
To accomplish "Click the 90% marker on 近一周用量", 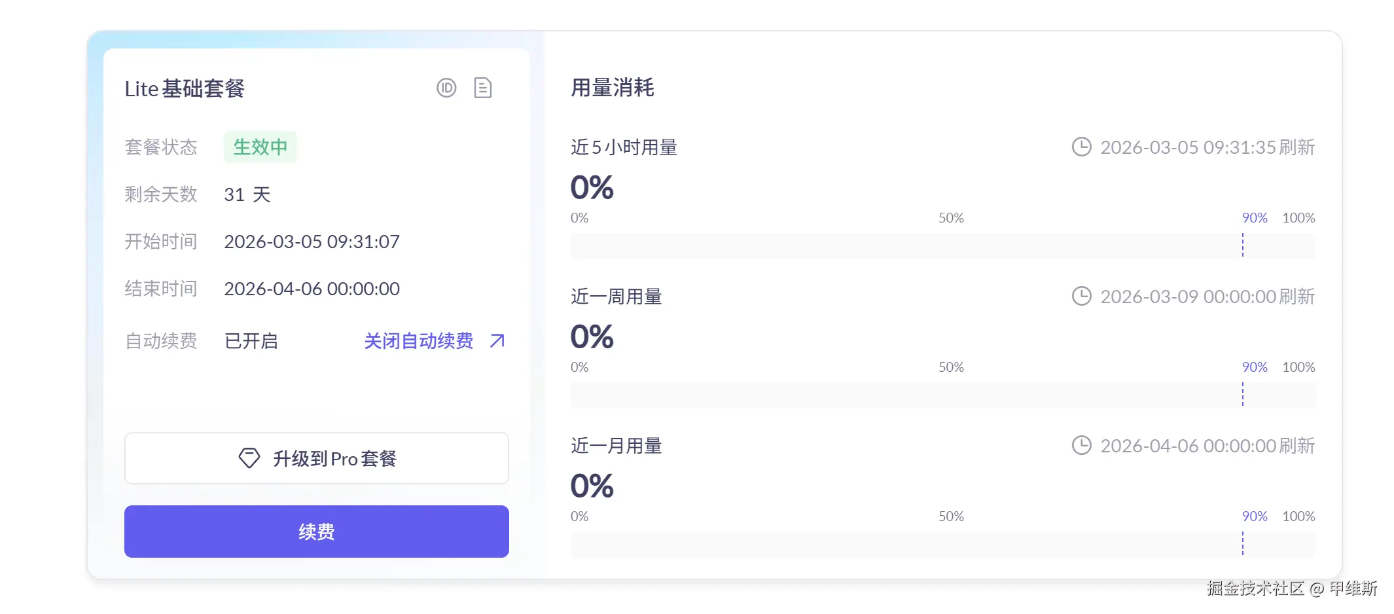I will coord(1255,367).
